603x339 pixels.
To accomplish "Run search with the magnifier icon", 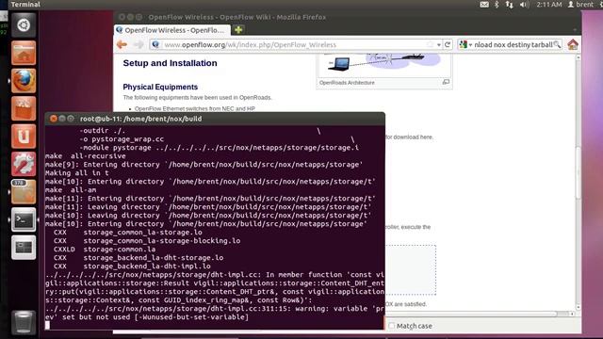I will [x=557, y=44].
